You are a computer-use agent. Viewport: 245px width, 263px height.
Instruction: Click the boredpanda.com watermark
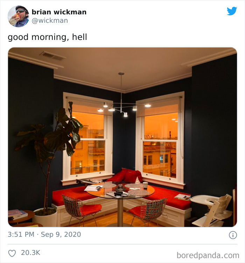point(208,255)
